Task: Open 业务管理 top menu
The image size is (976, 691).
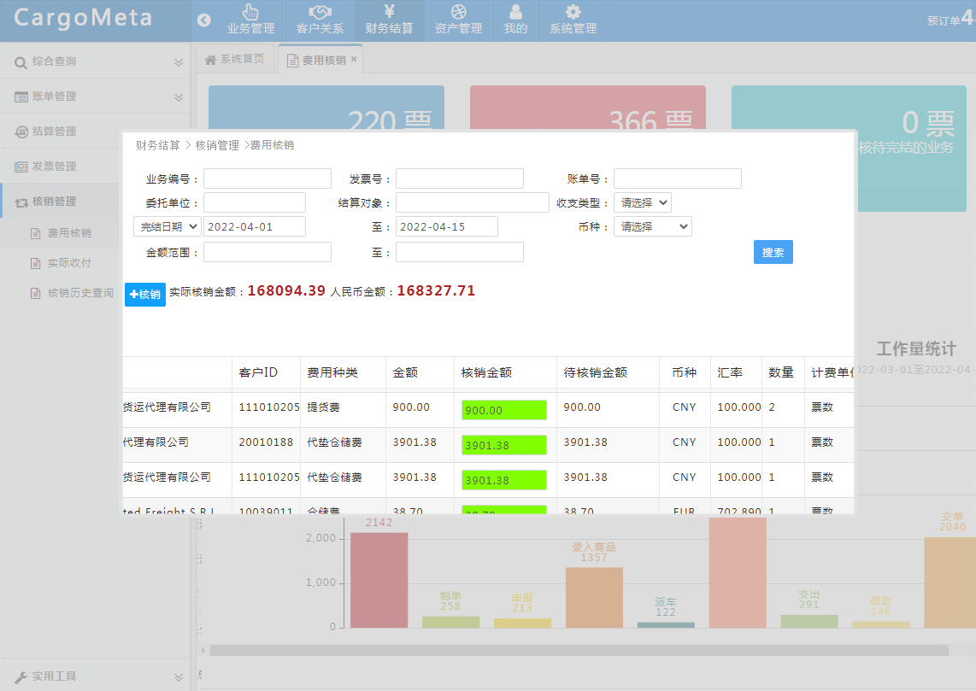Action: click(250, 20)
